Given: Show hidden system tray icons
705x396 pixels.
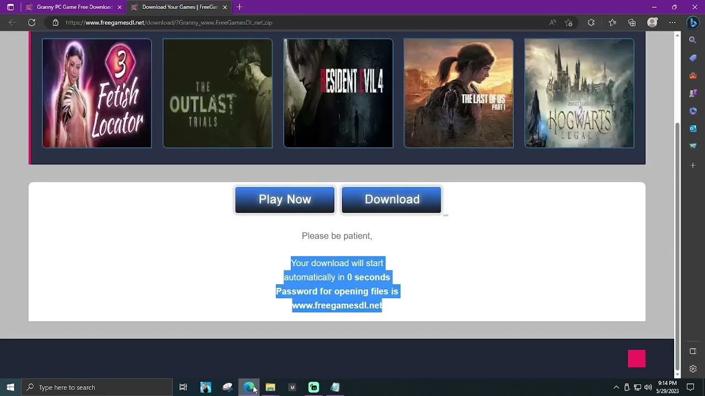Looking at the screenshot, I should (616, 387).
